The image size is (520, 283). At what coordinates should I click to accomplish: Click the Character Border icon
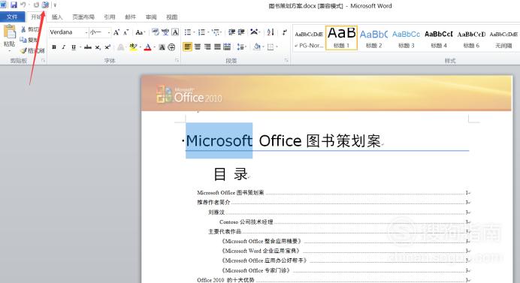click(175, 32)
